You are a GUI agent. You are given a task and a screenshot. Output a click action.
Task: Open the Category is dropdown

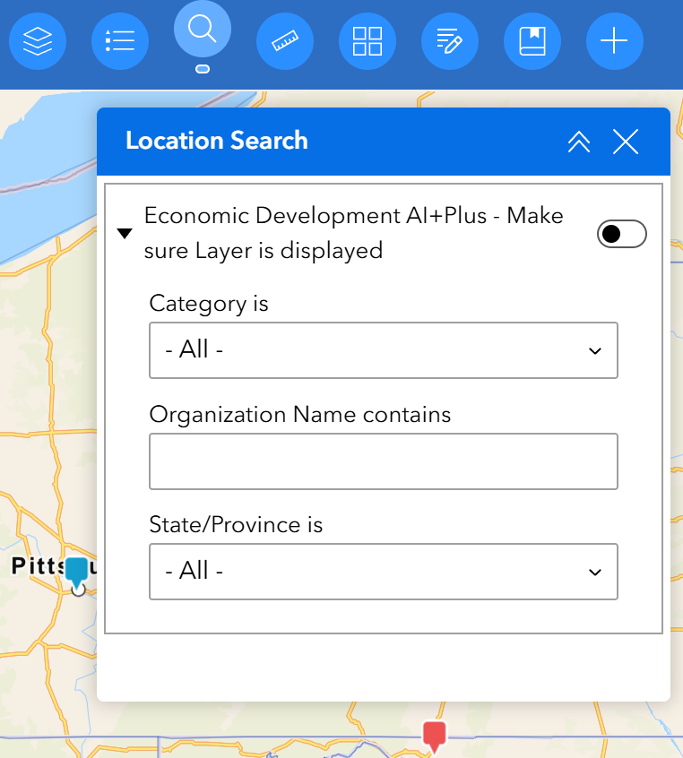(x=384, y=350)
